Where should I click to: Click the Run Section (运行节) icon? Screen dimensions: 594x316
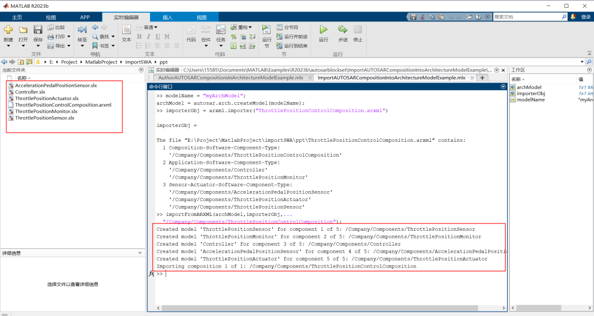click(x=267, y=30)
